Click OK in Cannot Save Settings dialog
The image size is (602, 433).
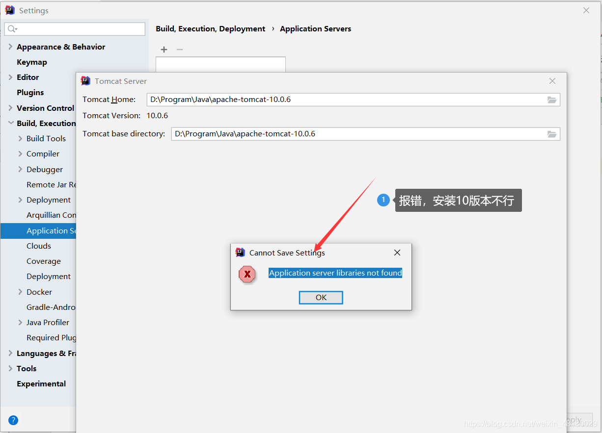click(x=321, y=297)
